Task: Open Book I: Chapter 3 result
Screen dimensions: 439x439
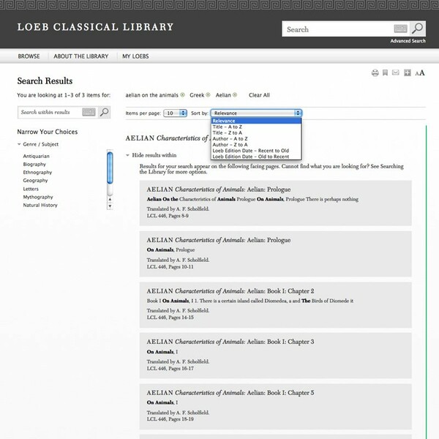Action: (x=230, y=342)
